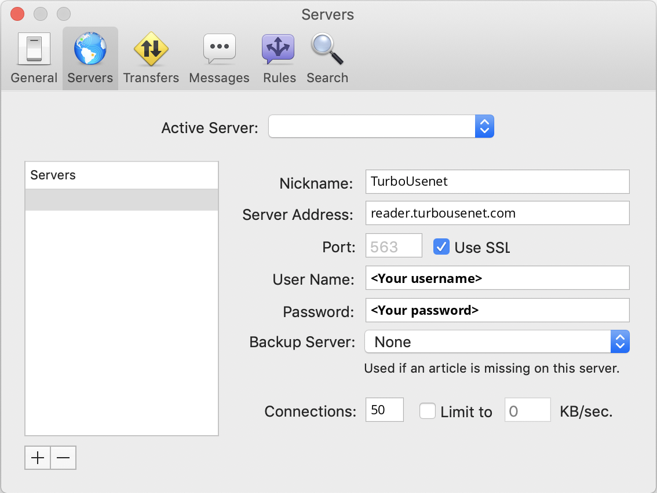
Task: Open Search preferences magnifying glass icon
Action: [x=327, y=49]
